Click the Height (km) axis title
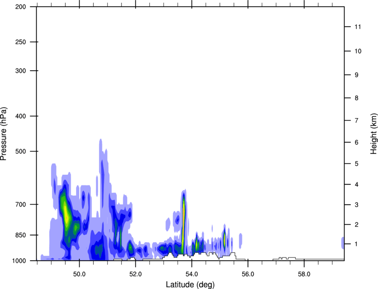Screen dimensions: 378x289 click(374, 134)
